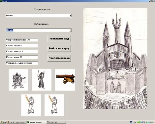Screen dimensions: 155x124
Task: Click the system tray clock 20:37
Action: tap(152, 122)
